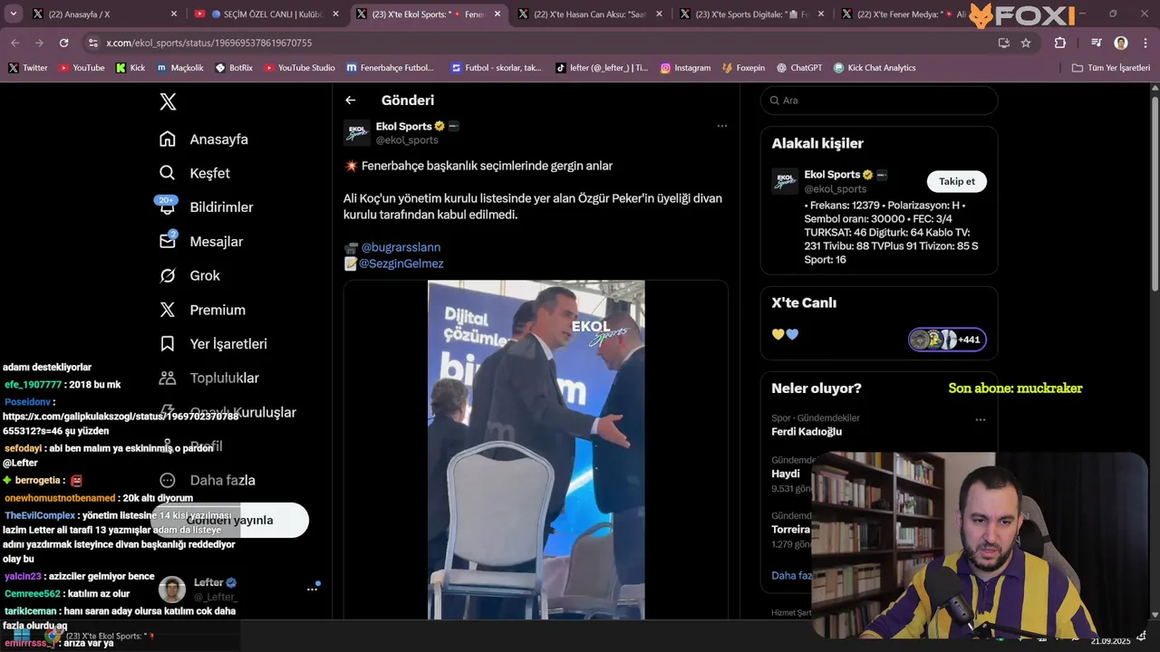Open the Neler oluyor trend options menu
This screenshot has height=652, width=1160.
(980, 420)
